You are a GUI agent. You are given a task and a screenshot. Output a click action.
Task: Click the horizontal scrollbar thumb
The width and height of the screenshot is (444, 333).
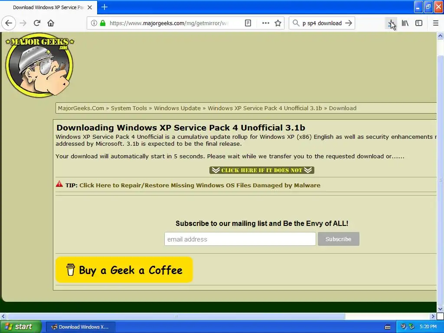tap(176, 316)
